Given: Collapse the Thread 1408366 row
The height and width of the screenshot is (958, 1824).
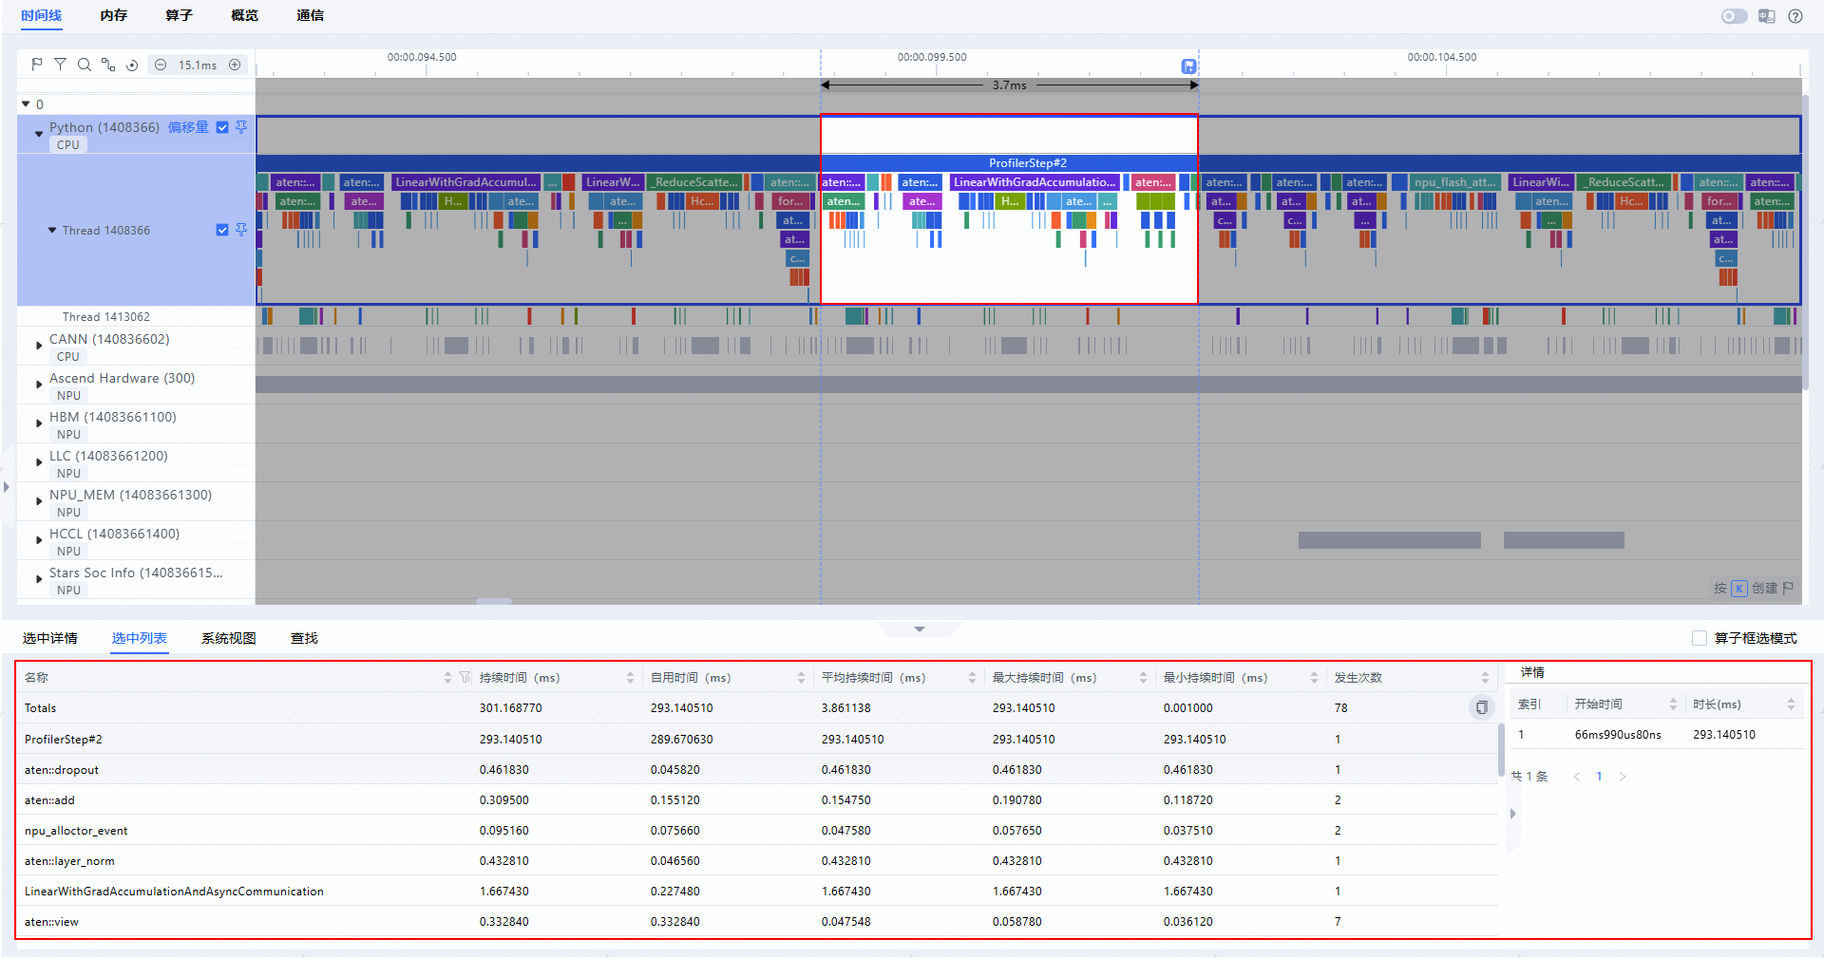Looking at the screenshot, I should point(52,230).
